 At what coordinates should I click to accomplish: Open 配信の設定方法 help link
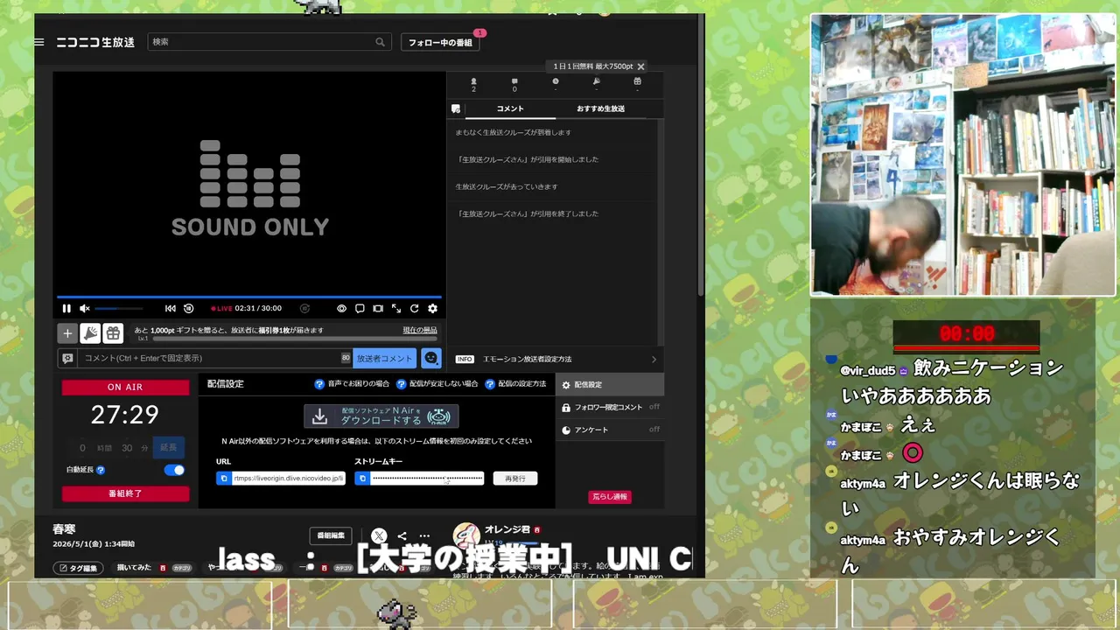(x=516, y=384)
